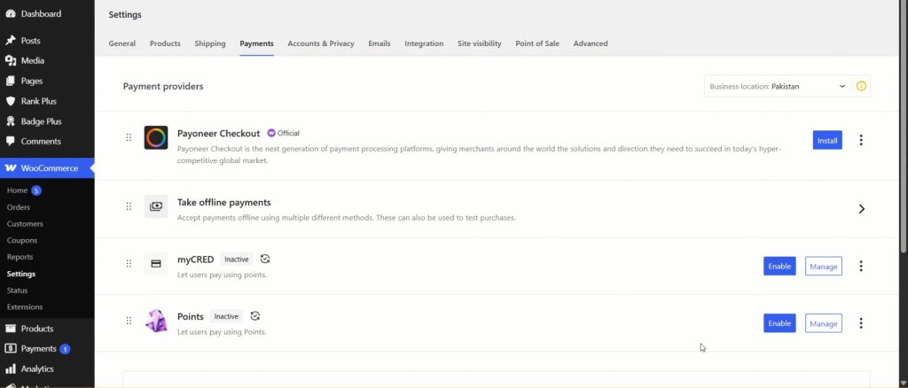Click the WooCommerce logo icon
908x388 pixels.
pos(11,168)
